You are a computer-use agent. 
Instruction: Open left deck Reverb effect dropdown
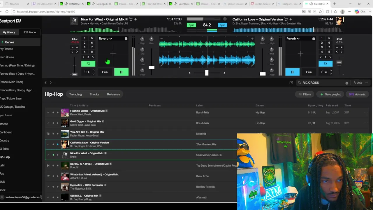click(x=105, y=38)
